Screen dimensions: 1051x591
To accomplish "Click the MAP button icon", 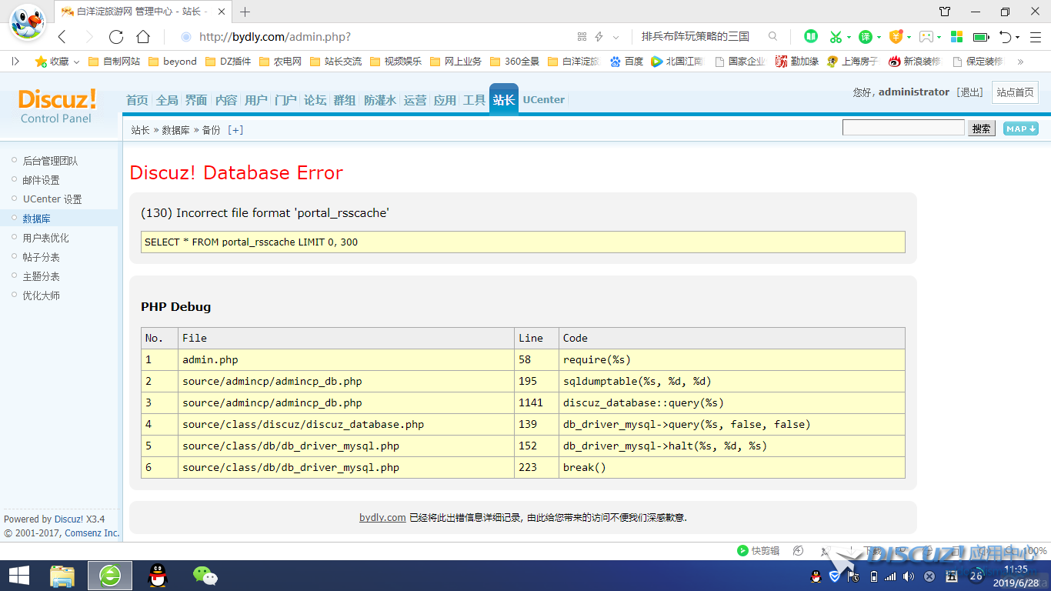I will pyautogui.click(x=1021, y=129).
